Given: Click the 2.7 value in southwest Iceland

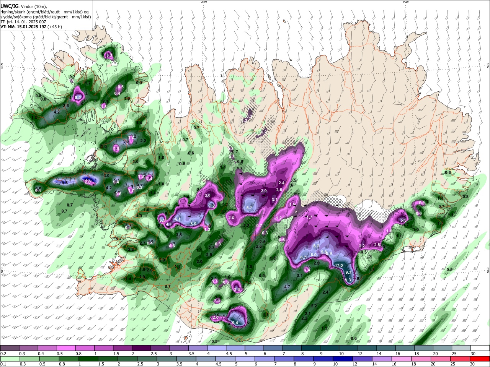Looking at the screenshot, I should coord(142,243).
